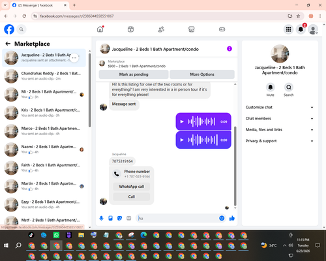Attach a photo using the image icon
Image resolution: width=326 pixels, height=261 pixels.
coord(110,218)
